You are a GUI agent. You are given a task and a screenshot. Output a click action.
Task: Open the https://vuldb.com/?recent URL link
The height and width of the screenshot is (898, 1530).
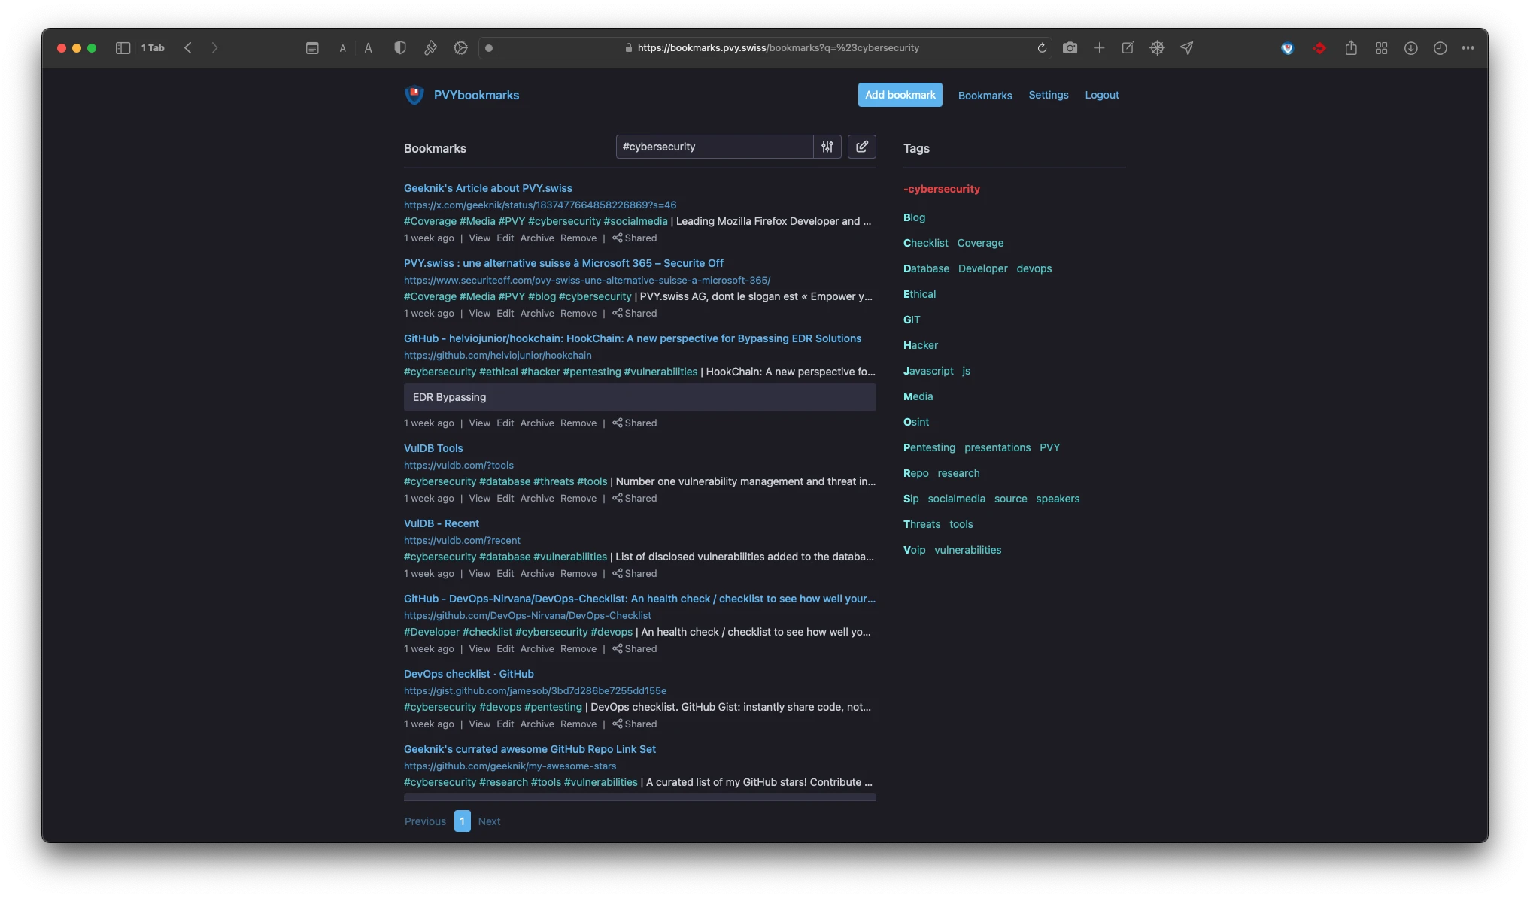pos(462,540)
